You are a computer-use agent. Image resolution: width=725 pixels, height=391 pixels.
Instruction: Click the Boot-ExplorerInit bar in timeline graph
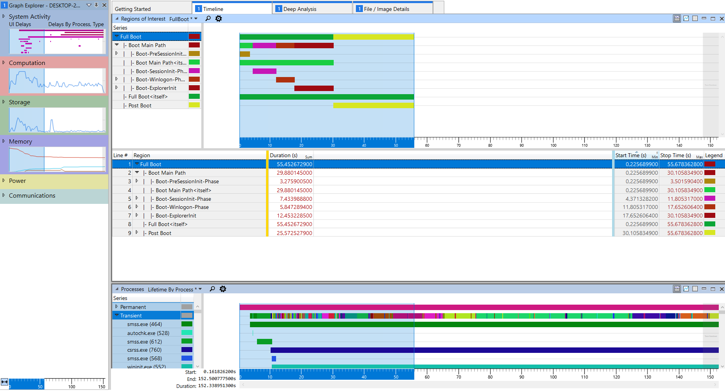click(x=314, y=88)
